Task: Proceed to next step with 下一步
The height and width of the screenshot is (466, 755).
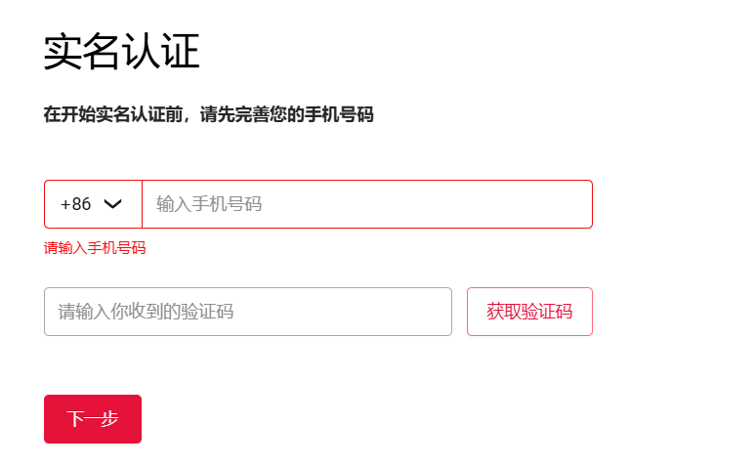Action: (x=93, y=419)
